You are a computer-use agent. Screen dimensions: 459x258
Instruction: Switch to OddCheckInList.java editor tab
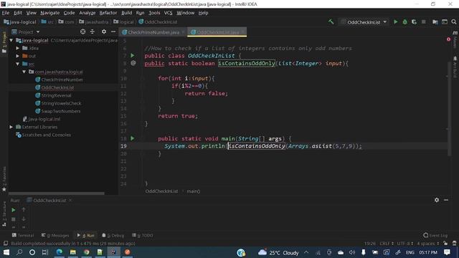pyautogui.click(x=217, y=32)
